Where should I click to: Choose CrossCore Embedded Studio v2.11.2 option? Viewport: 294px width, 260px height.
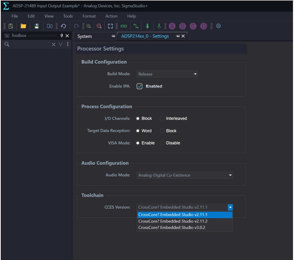(x=185, y=221)
